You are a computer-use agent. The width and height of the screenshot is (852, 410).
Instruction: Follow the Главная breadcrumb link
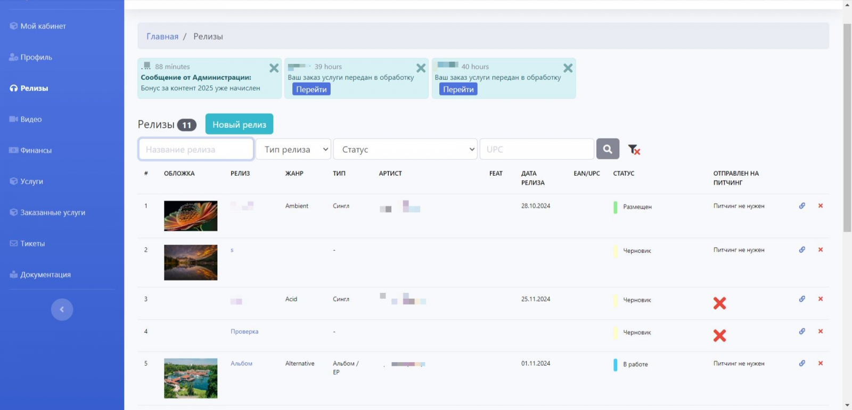click(162, 37)
